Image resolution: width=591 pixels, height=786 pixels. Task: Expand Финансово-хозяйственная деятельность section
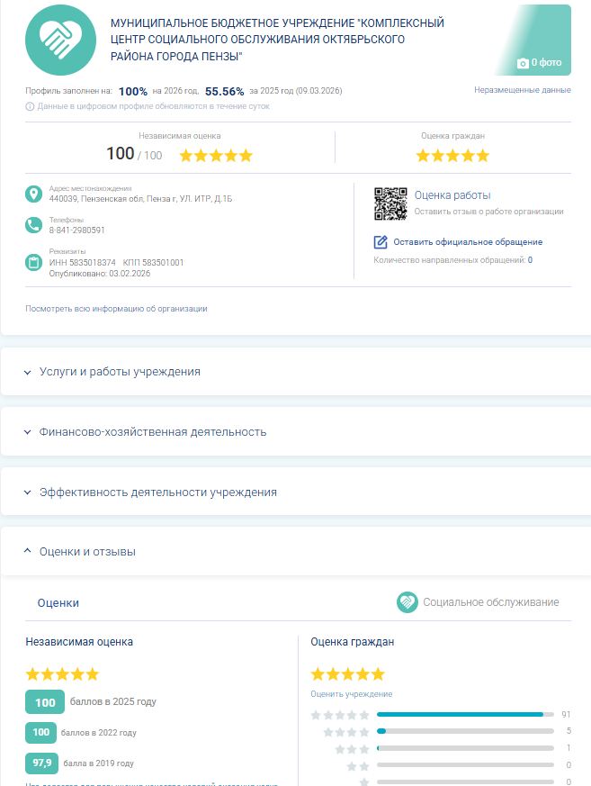coord(153,431)
